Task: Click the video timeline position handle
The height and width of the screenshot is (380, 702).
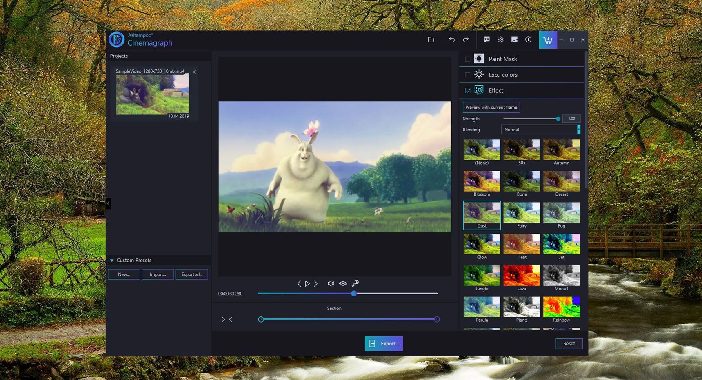Action: point(354,293)
